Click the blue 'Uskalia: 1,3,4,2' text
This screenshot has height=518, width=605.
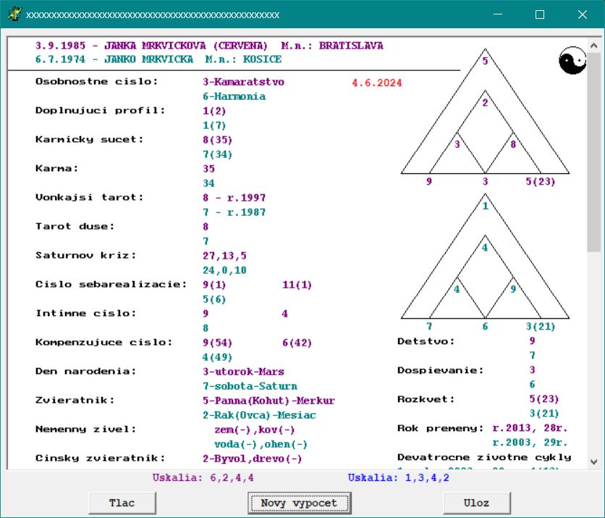click(x=399, y=478)
